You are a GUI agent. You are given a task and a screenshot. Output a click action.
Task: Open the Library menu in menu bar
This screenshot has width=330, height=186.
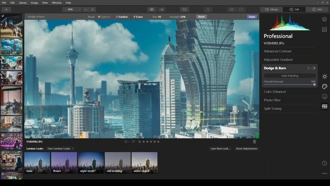23,3
